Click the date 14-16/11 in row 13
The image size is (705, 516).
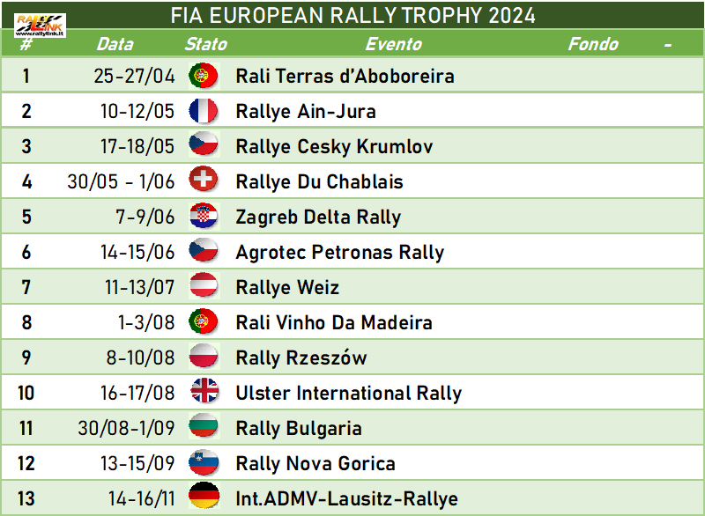coord(141,498)
